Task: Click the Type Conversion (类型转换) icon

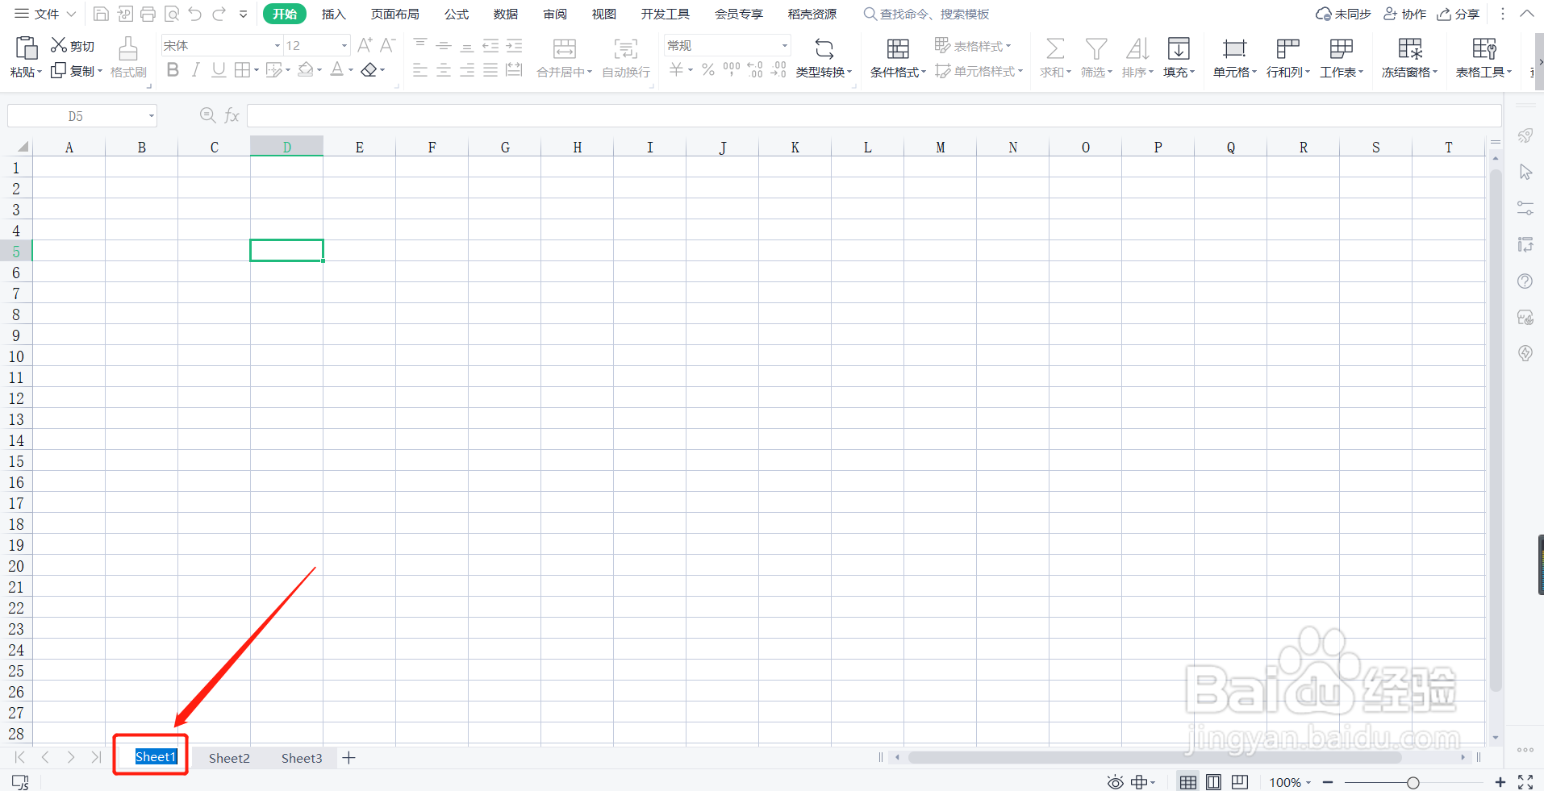Action: click(824, 48)
